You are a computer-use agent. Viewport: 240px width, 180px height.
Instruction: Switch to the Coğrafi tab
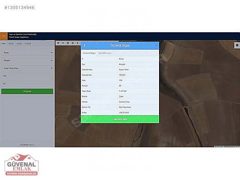[x=28, y=44]
